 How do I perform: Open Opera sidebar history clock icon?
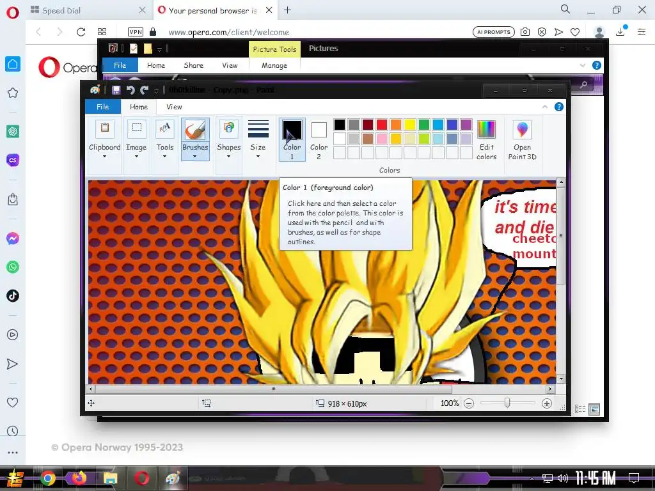click(x=13, y=431)
